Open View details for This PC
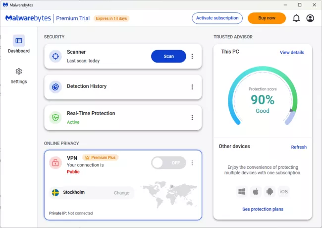 point(292,52)
